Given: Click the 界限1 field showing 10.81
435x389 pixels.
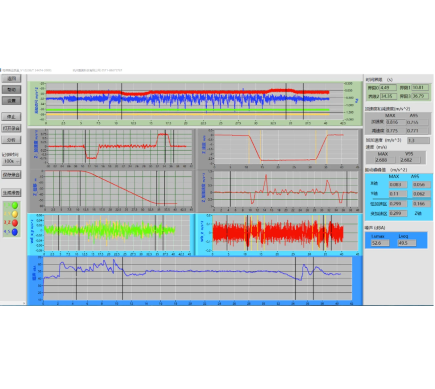Looking at the screenshot, I should click(420, 88).
